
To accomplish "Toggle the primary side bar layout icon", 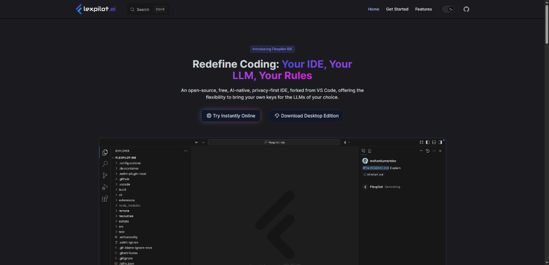I will (x=428, y=142).
